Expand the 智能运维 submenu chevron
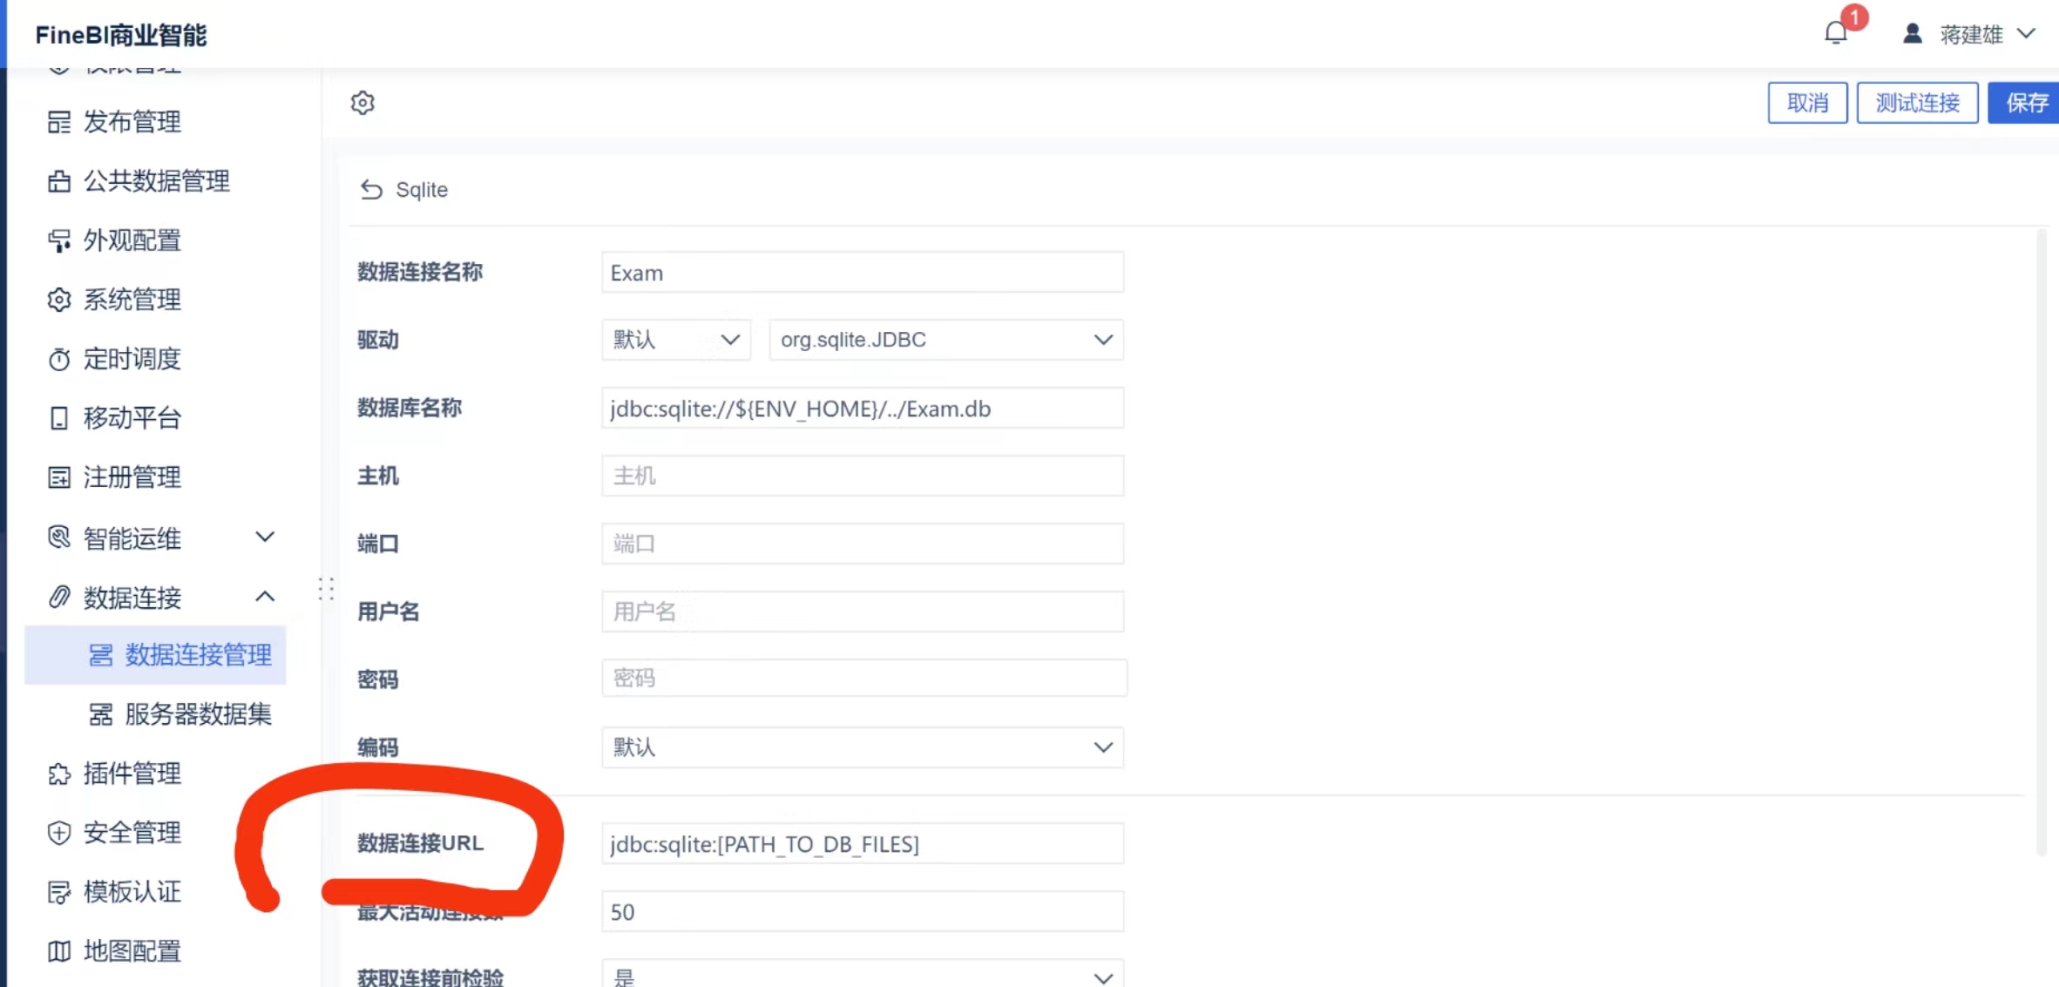 point(265,537)
